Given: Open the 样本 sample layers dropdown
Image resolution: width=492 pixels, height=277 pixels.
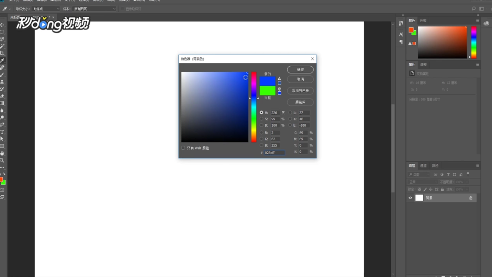Looking at the screenshot, I should (x=94, y=9).
